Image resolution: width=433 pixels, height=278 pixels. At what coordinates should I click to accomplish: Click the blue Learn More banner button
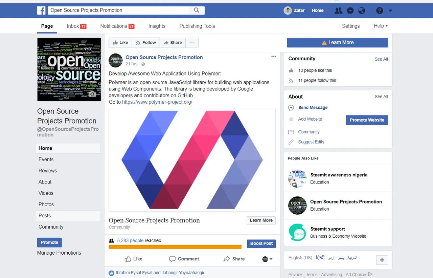pos(337,43)
